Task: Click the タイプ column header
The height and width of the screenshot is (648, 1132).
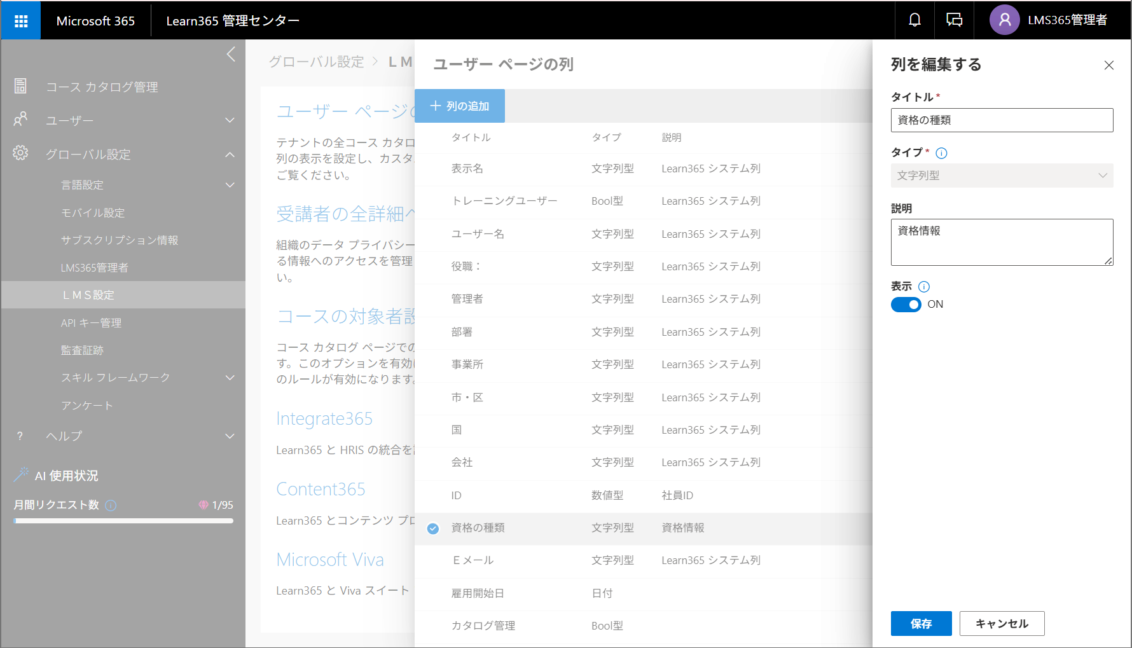Action: coord(607,138)
